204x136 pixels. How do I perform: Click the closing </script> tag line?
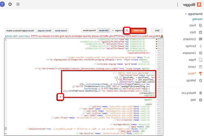tap(149, 95)
